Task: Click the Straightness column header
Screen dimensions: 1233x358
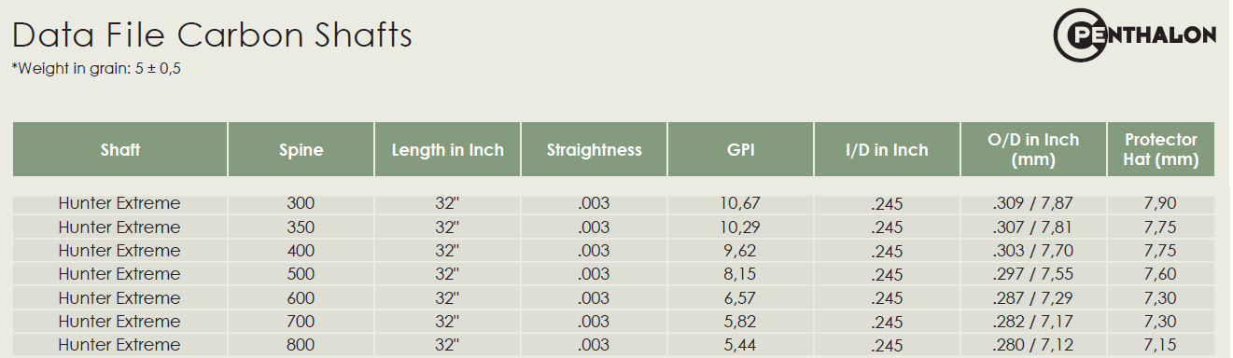Action: [x=594, y=149]
